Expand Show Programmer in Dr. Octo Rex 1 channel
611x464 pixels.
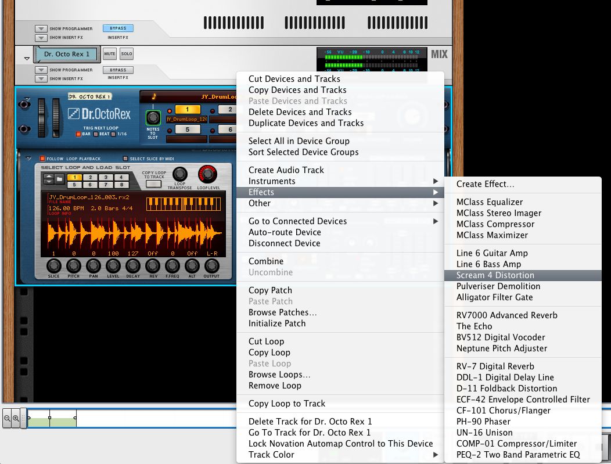41,70
